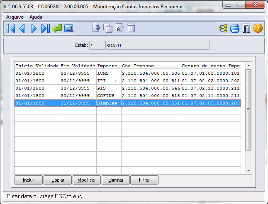Click the Incluir button
Screen dimensions: 268x204
[29, 180]
